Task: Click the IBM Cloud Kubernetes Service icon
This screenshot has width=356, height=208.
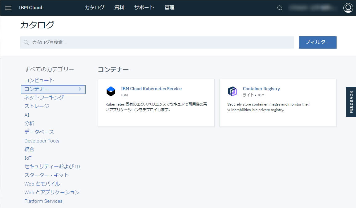Action: (111, 91)
